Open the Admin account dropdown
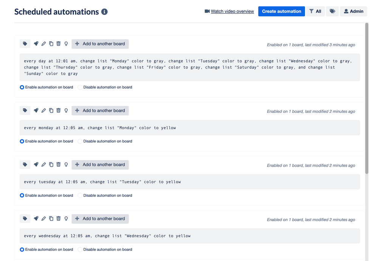Viewport: 378px width, 261px height. (x=353, y=11)
